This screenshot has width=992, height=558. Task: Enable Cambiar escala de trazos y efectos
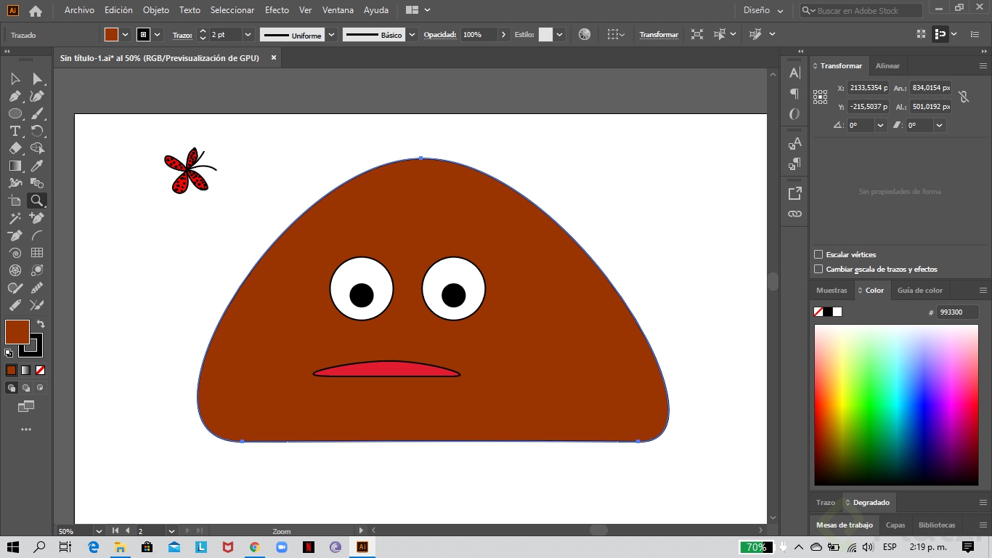[818, 269]
